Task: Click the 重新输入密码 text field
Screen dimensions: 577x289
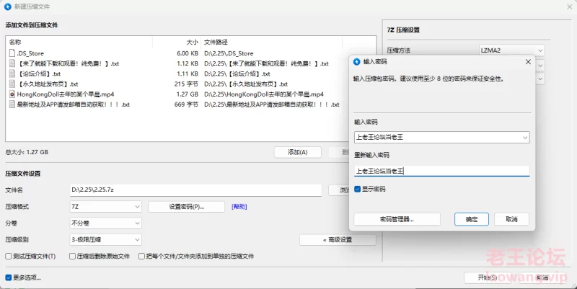Action: click(x=441, y=171)
